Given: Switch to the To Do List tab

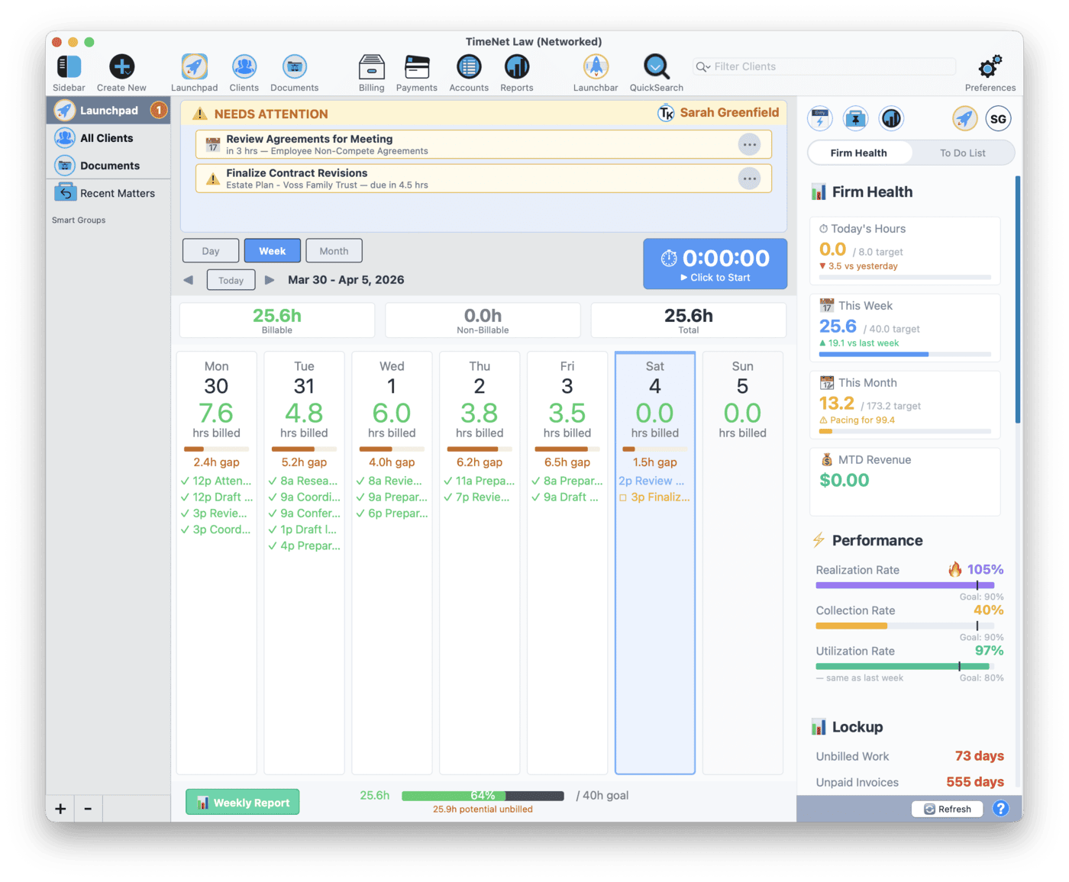Looking at the screenshot, I should tap(963, 153).
